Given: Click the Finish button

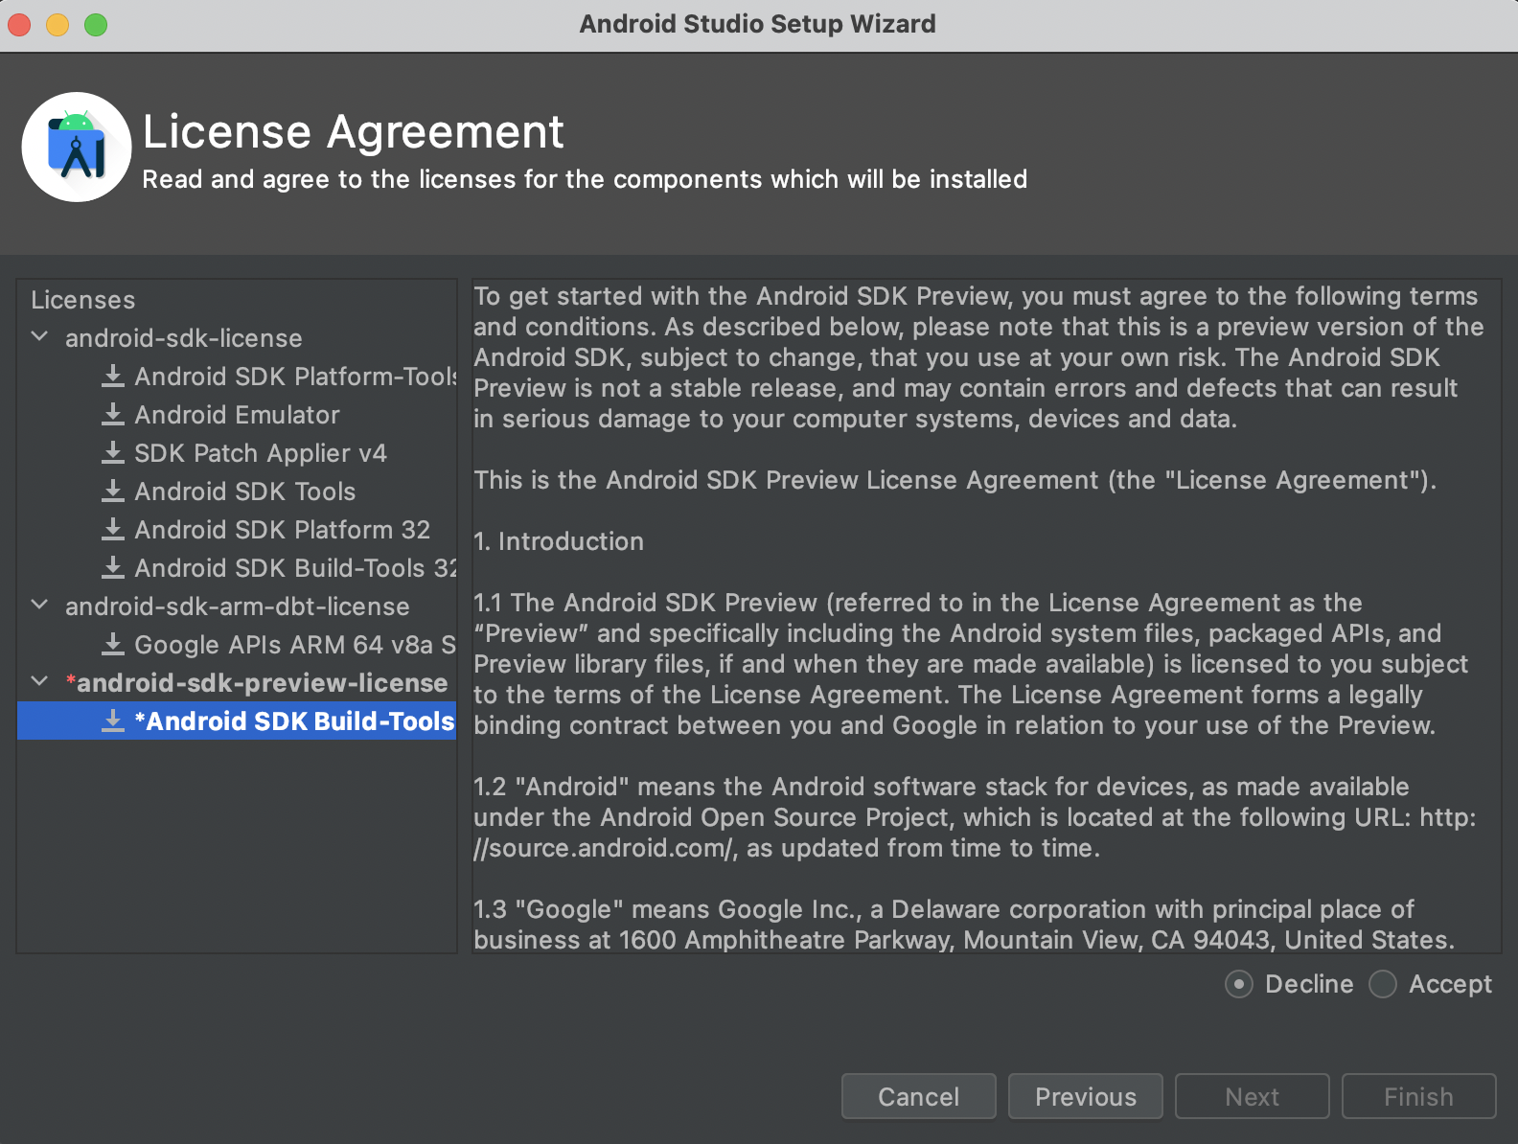Looking at the screenshot, I should [x=1418, y=1096].
